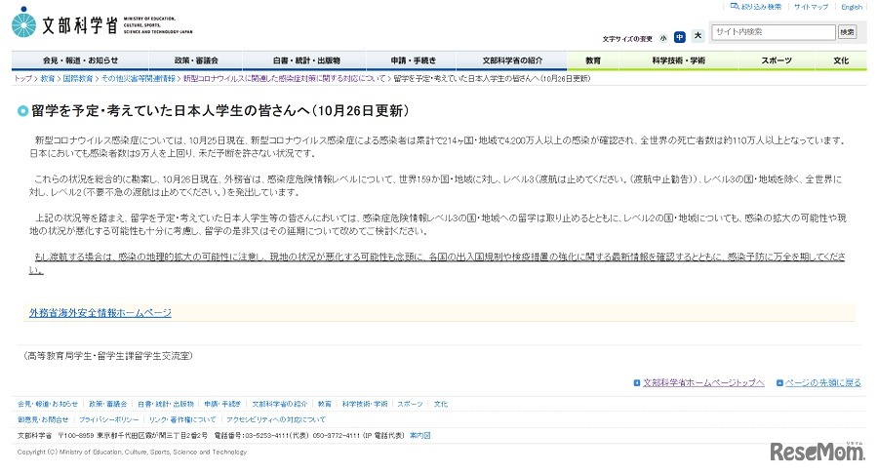
Task: Open the 文化 navigation tab
Action: coord(841,60)
